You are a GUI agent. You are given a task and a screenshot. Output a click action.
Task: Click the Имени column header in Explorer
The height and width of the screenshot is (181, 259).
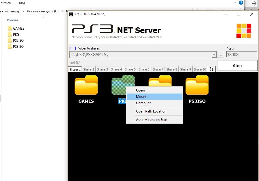tap(12, 20)
